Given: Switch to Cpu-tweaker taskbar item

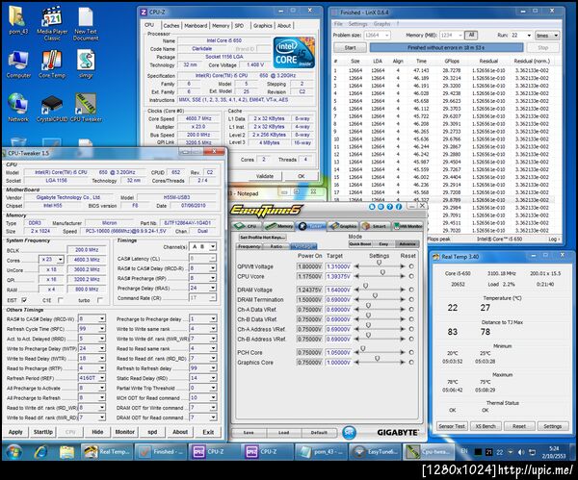Looking at the screenshot, I should [429, 452].
